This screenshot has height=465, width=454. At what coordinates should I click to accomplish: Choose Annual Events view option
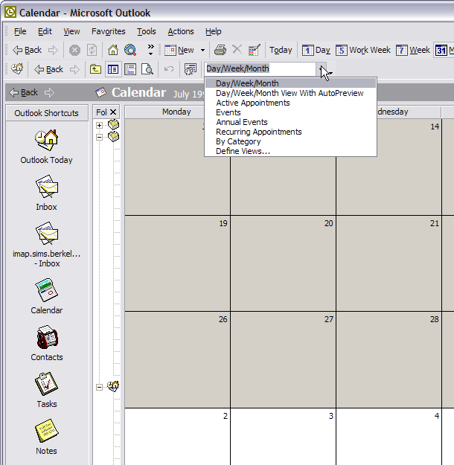click(291, 122)
